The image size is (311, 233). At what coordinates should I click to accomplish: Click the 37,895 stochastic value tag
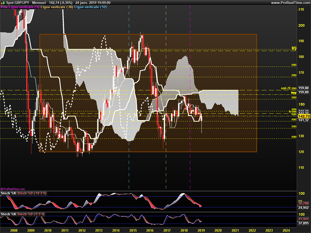click(x=303, y=223)
